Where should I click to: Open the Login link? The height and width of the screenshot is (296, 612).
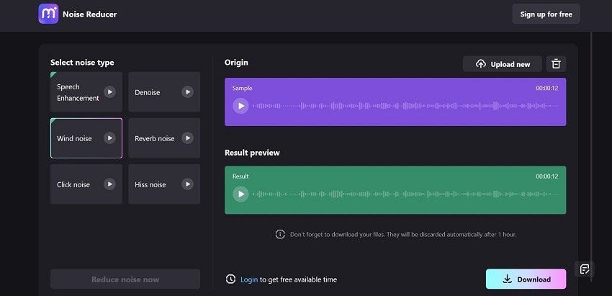(x=248, y=279)
